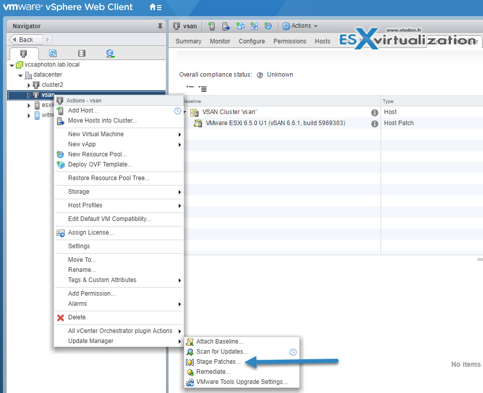483x393 pixels.
Task: Open Hosts and Clusters navigator tab
Action: [x=23, y=53]
